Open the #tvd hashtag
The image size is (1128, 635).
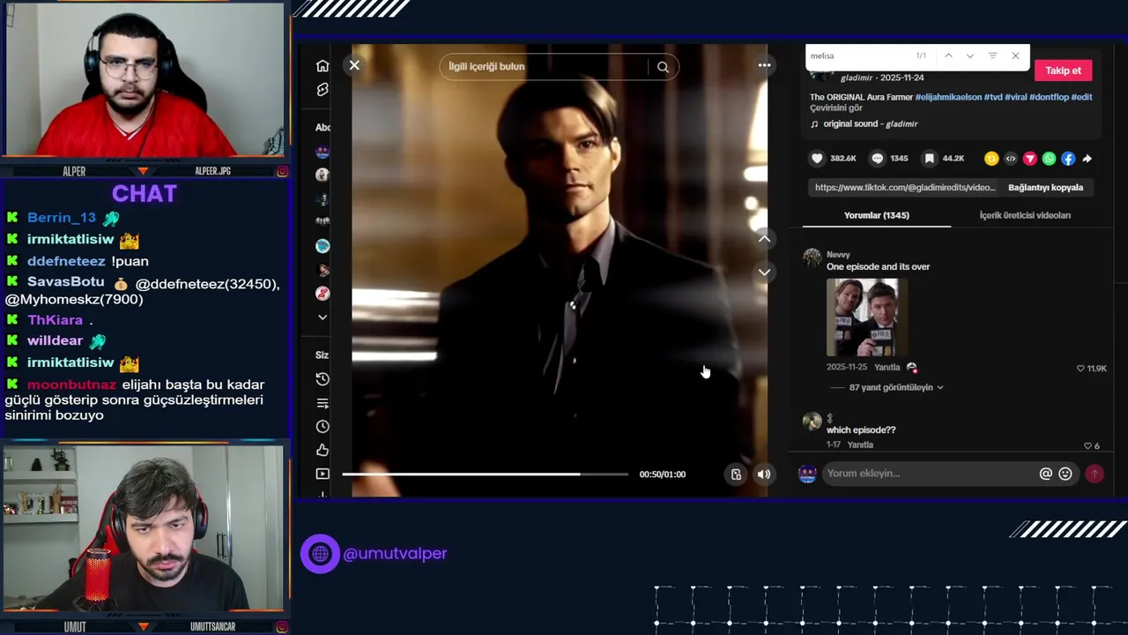pyautogui.click(x=993, y=97)
